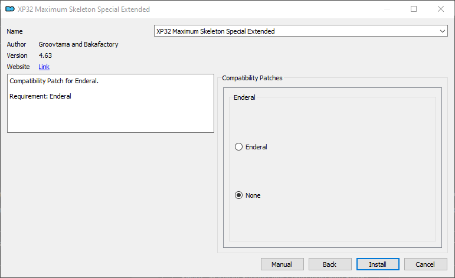455x278 pixels.
Task: Choose the Enderal option label text
Action: pyautogui.click(x=256, y=147)
